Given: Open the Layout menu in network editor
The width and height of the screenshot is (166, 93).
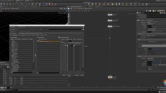Looking at the screenshot, I should coord(86,11).
